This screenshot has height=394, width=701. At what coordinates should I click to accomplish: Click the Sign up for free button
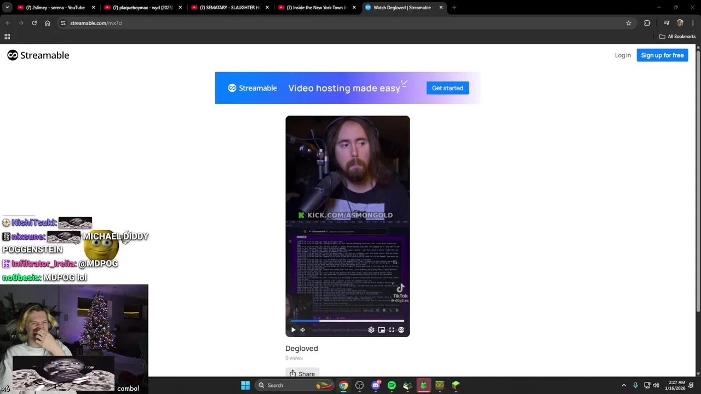click(x=662, y=55)
